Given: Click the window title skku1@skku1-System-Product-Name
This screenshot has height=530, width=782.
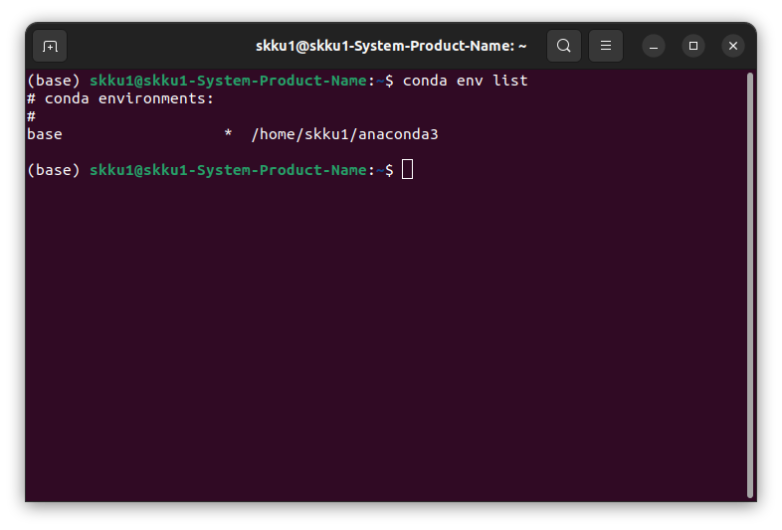Looking at the screenshot, I should tap(391, 46).
